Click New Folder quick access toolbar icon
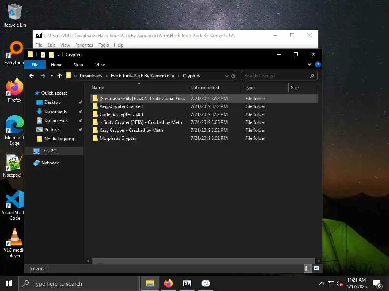The height and width of the screenshot is (291, 389). (51, 55)
